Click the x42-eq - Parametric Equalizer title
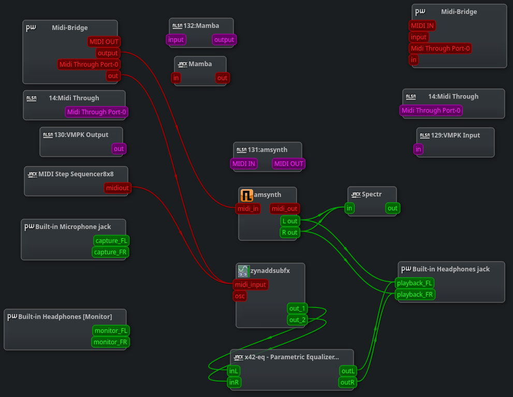The height and width of the screenshot is (397, 513). (x=292, y=357)
